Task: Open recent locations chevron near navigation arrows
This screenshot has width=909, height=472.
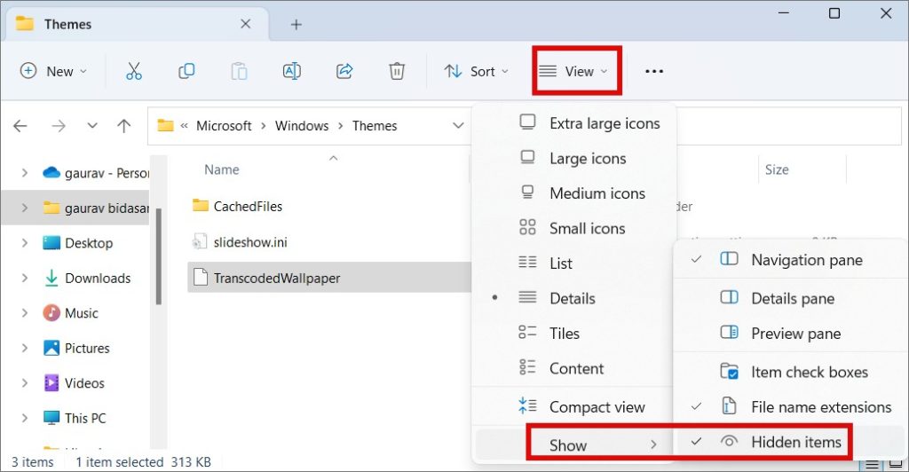Action: tap(92, 126)
